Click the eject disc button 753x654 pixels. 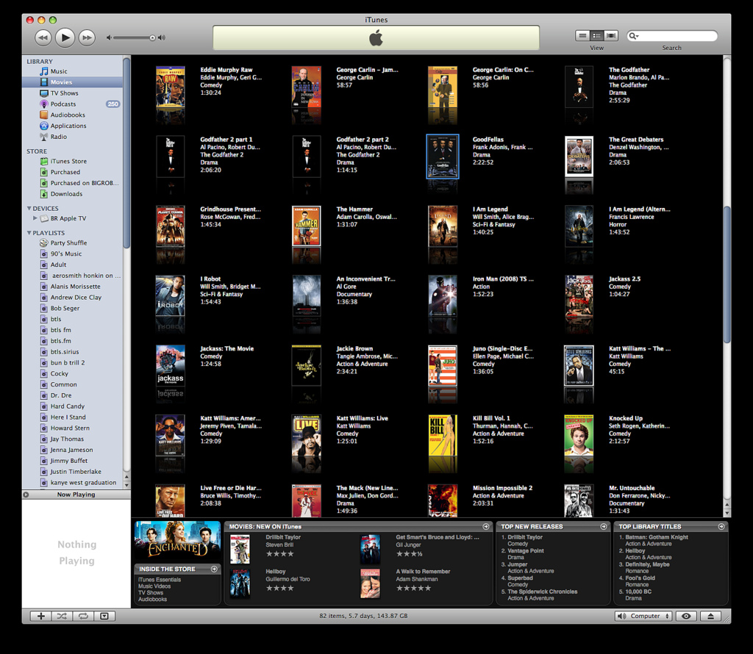pyautogui.click(x=711, y=616)
